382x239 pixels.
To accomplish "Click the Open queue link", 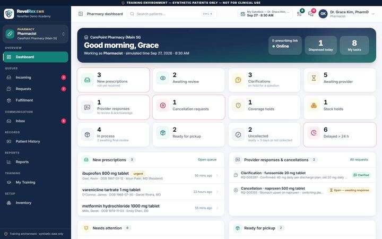I will tap(207, 159).
